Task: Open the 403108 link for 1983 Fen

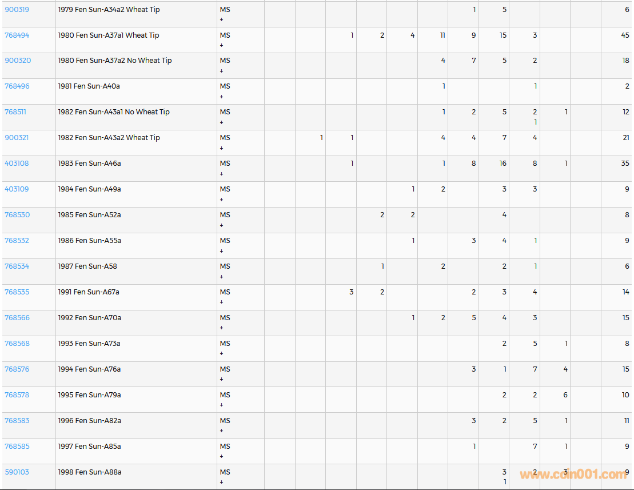Action: (17, 164)
